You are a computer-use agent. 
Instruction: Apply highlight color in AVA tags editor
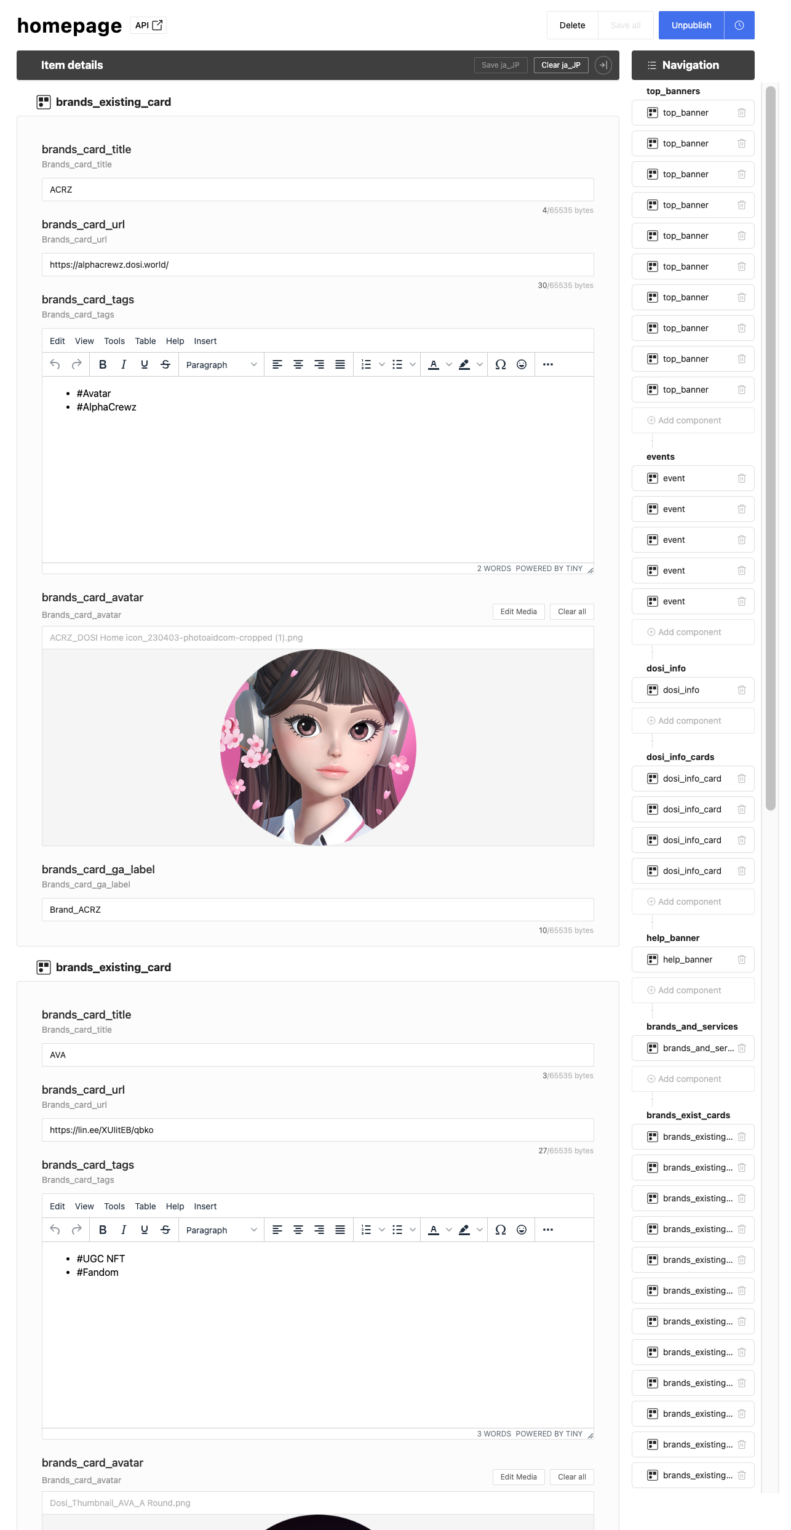464,1230
